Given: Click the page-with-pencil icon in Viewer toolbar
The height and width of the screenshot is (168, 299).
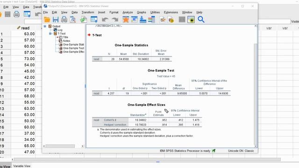Looking at the screenshot, I should [x=163, y=20].
